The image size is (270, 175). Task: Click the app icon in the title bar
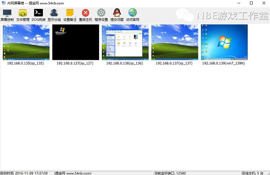[4, 3]
